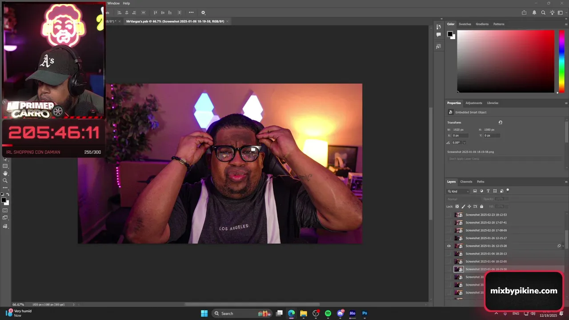This screenshot has width=569, height=320.
Task: Open the notifications bell icon
Action: [534, 13]
